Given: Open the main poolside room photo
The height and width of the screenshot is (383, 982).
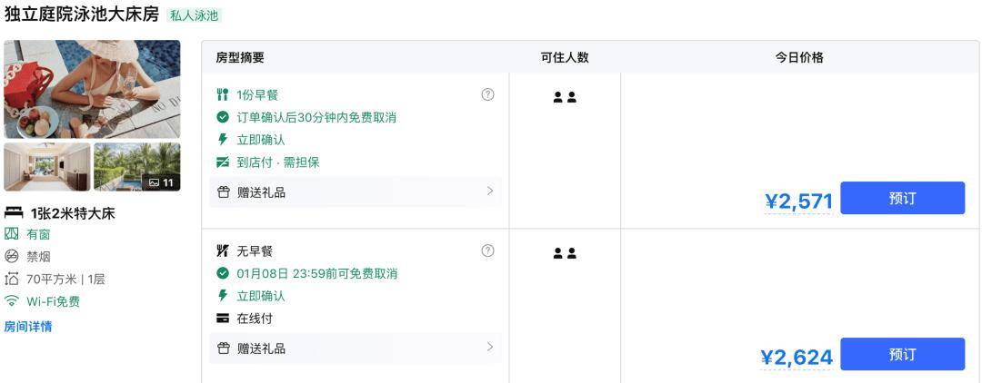Looking at the screenshot, I should 92,89.
